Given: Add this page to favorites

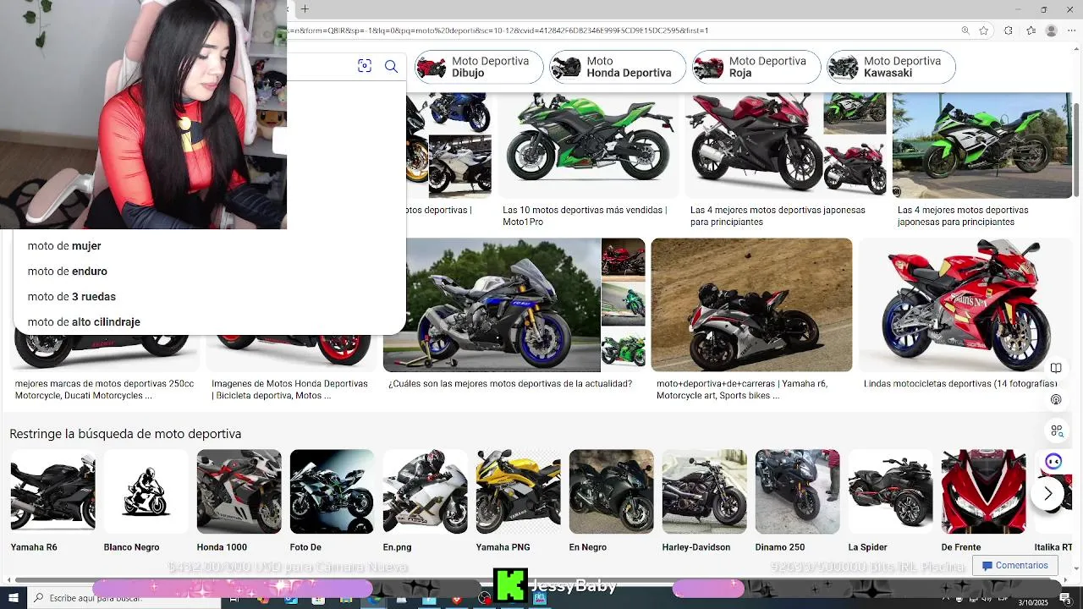Looking at the screenshot, I should pos(984,30).
